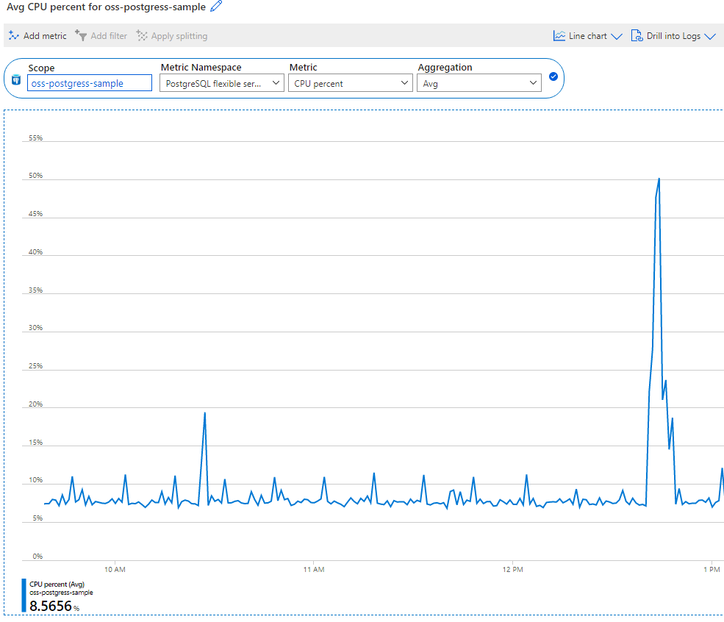
Task: Click the Scope field oss-postgress-sample
Action: point(90,84)
